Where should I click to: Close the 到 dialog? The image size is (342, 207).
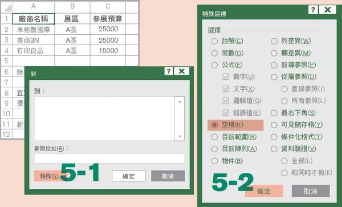pos(181,71)
